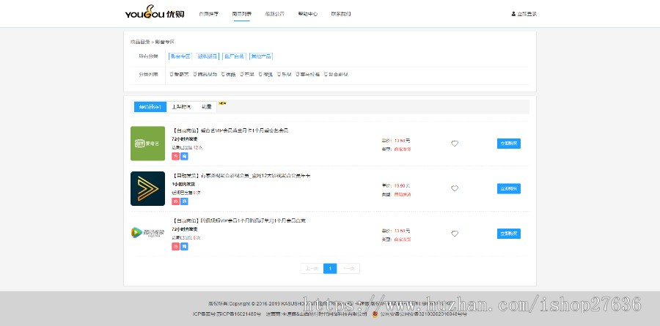
Task: Click the blue badge under the gold arrow item
Action: (x=184, y=201)
